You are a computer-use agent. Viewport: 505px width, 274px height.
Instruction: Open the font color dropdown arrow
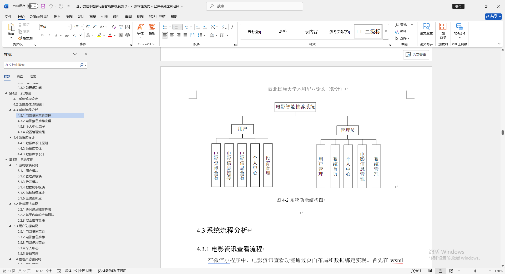(x=114, y=35)
